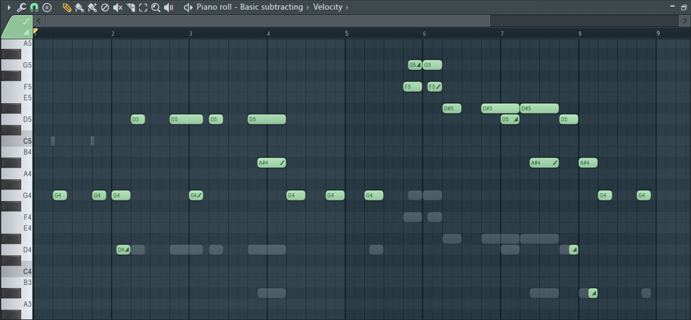The height and width of the screenshot is (320, 691).
Task: Click the scroll right arrow button
Action: coord(684,21)
